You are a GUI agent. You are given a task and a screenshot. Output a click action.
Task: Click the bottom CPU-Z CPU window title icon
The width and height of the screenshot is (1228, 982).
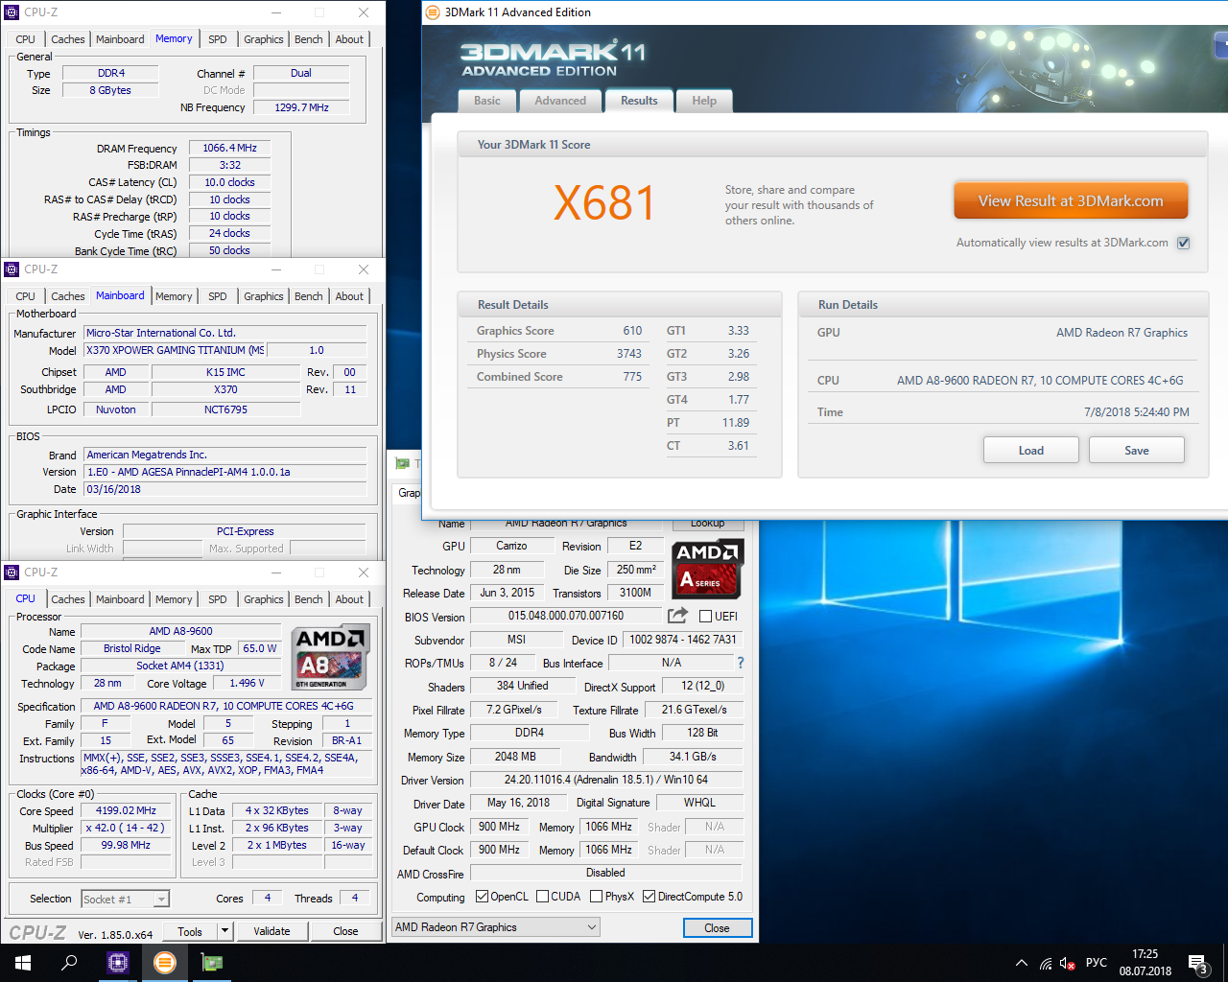12,573
